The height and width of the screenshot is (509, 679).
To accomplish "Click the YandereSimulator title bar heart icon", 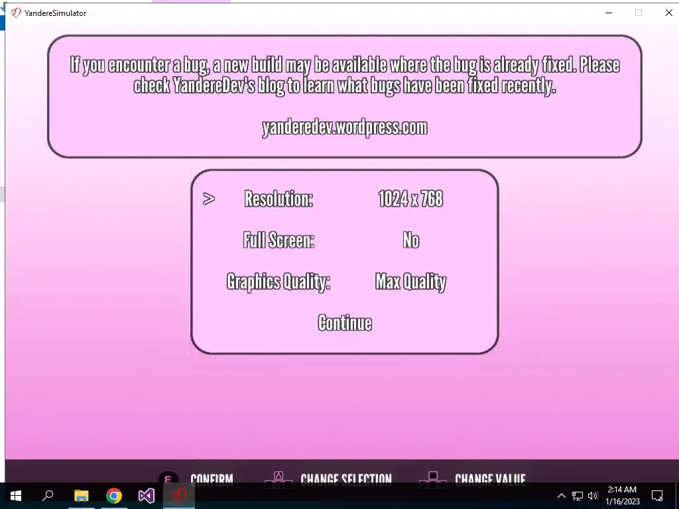I will (x=16, y=13).
